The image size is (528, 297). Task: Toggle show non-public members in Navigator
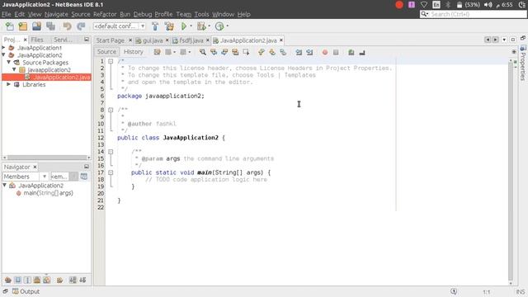[x=37, y=280]
